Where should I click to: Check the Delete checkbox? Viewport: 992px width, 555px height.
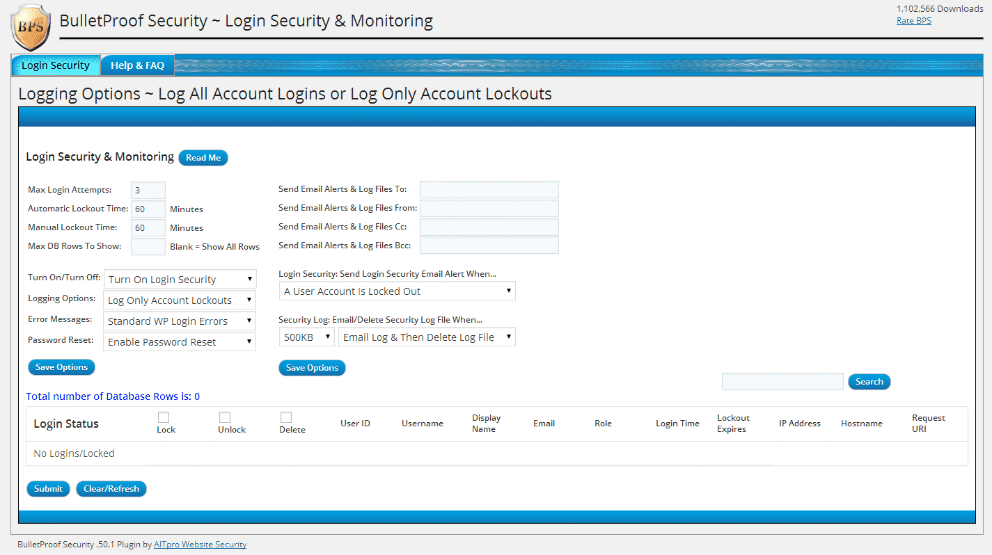click(x=285, y=417)
